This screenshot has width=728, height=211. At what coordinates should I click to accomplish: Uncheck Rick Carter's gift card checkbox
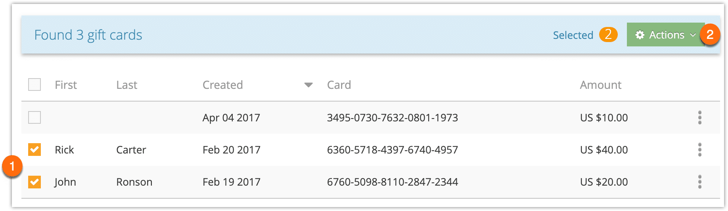click(34, 150)
